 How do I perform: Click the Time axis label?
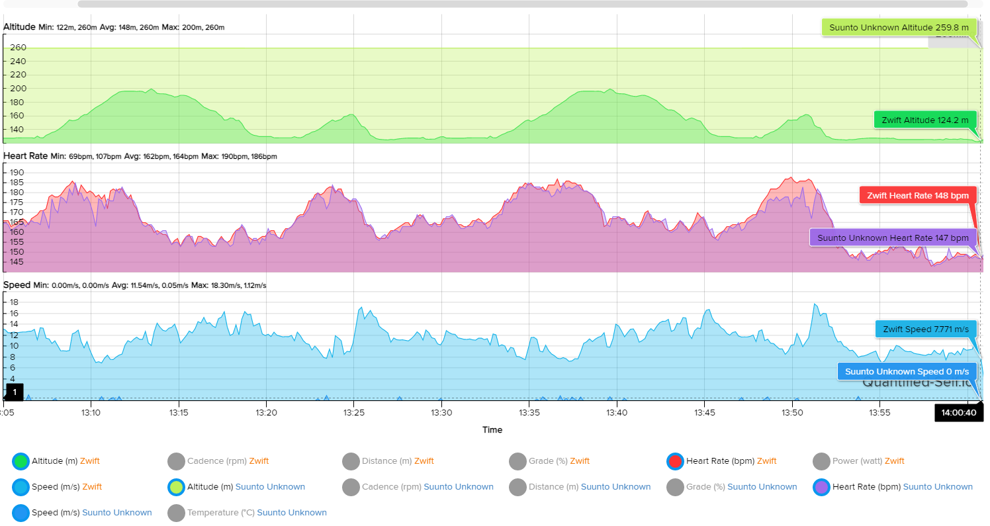click(492, 429)
